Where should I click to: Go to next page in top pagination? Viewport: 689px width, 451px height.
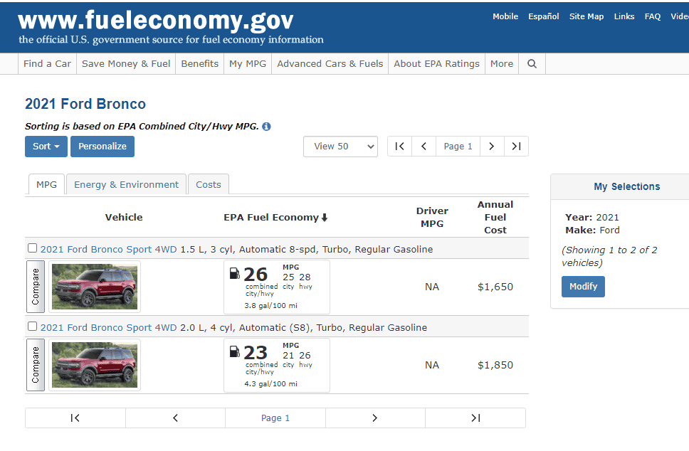point(492,147)
